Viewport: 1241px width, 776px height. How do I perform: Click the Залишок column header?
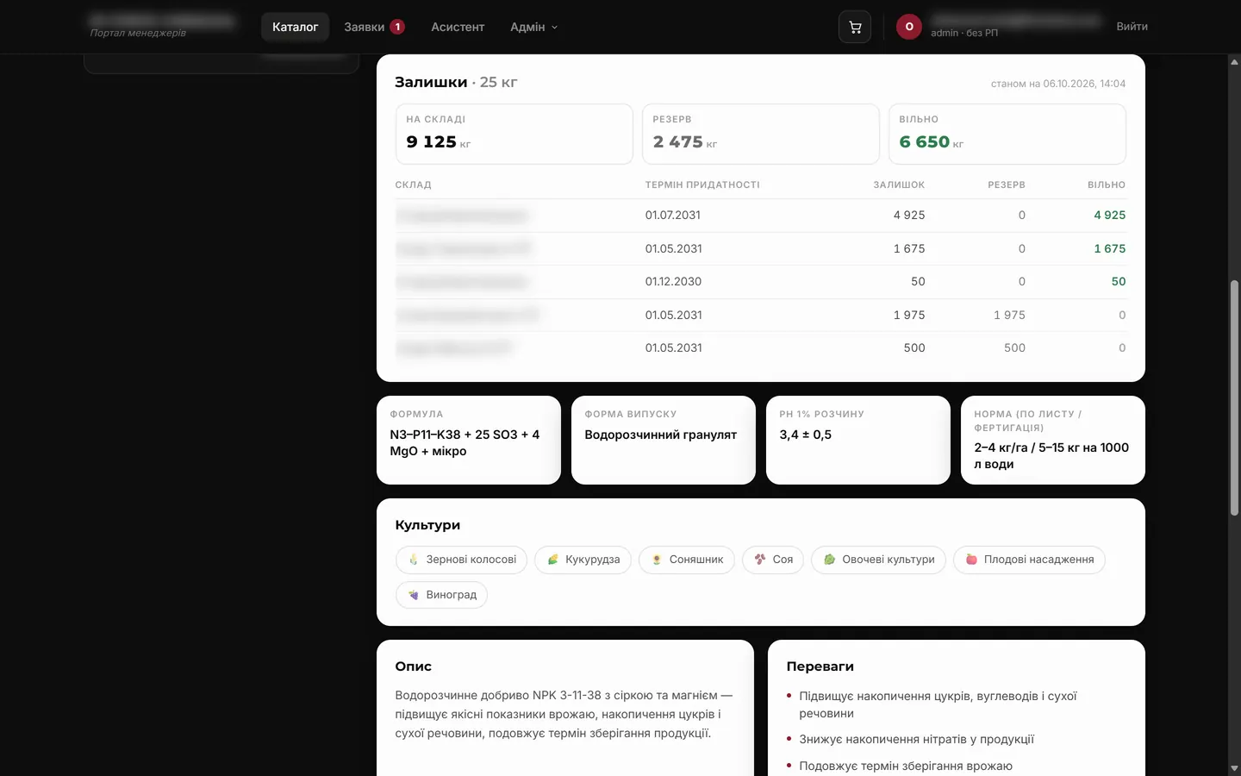[x=899, y=185]
